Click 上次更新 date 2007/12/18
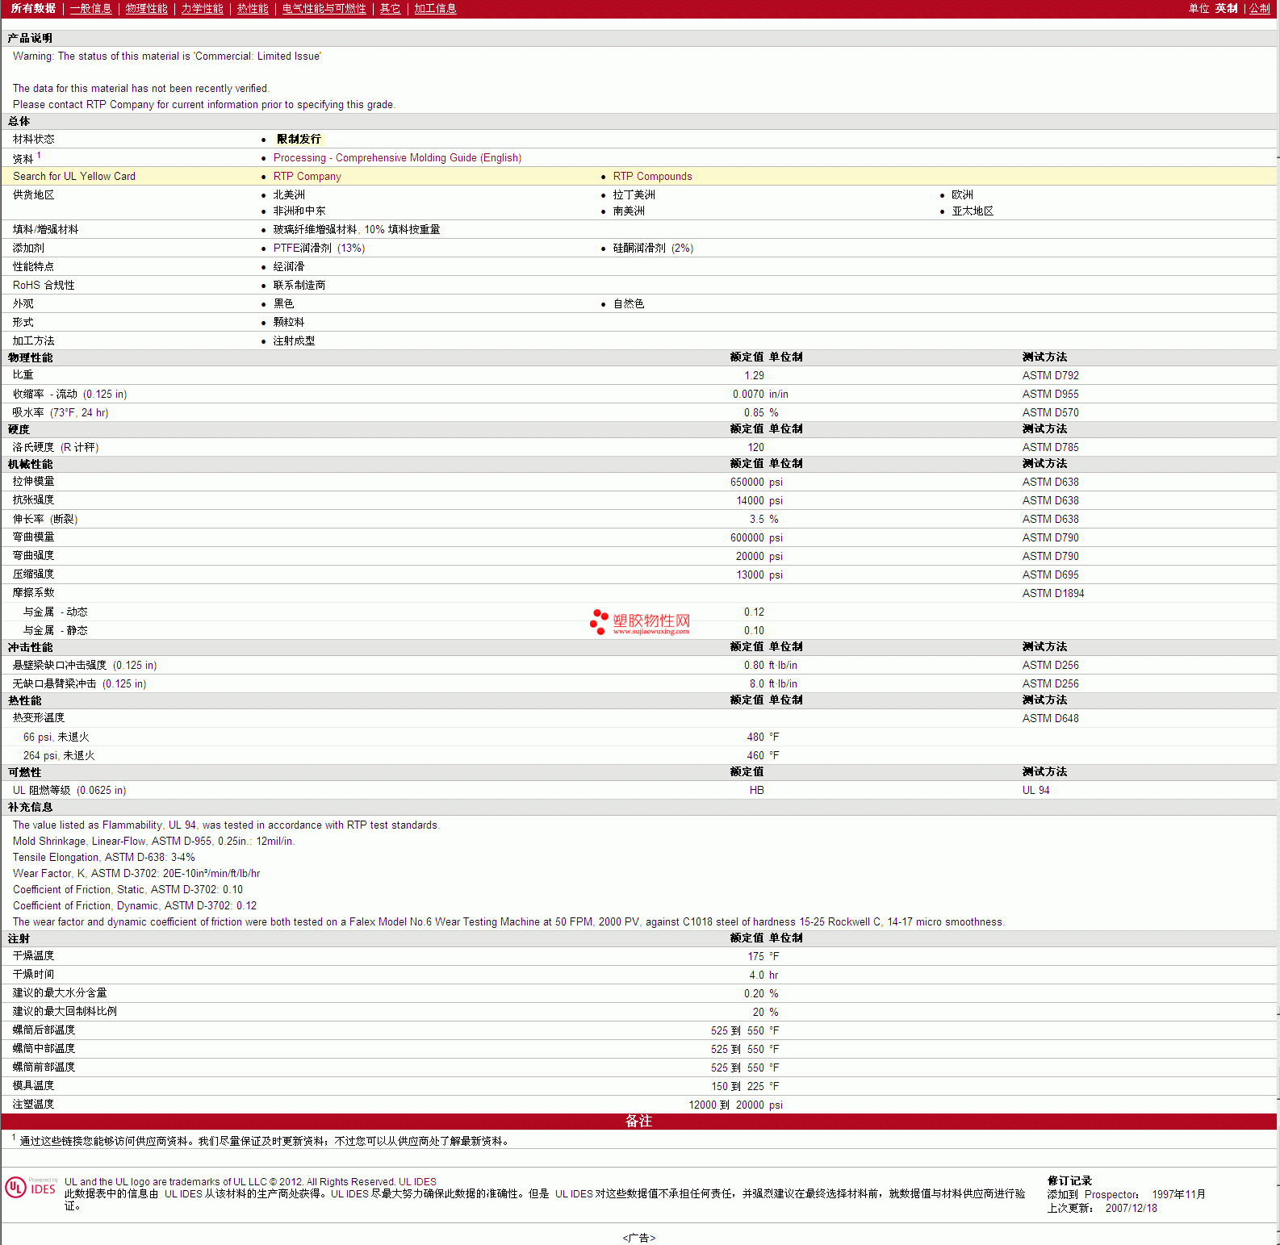This screenshot has width=1280, height=1245. click(1131, 1209)
